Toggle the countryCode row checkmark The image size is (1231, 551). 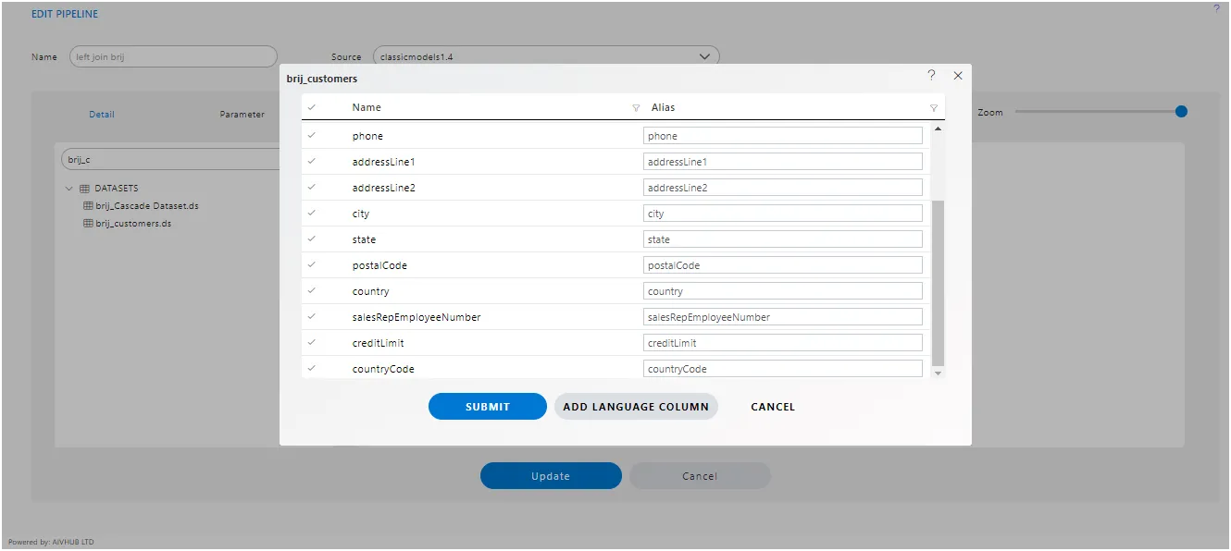[x=312, y=369]
